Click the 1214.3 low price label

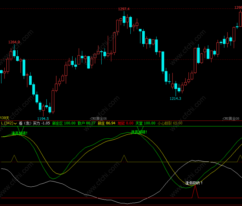tap(175, 98)
